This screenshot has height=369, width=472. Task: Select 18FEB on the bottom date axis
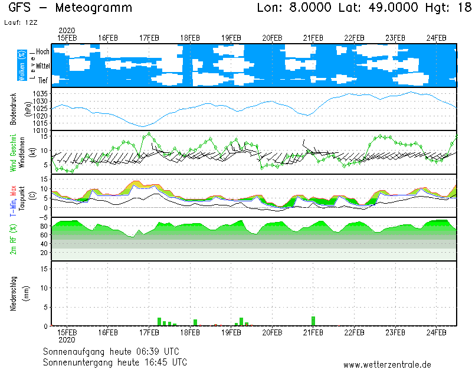pyautogui.click(x=190, y=332)
